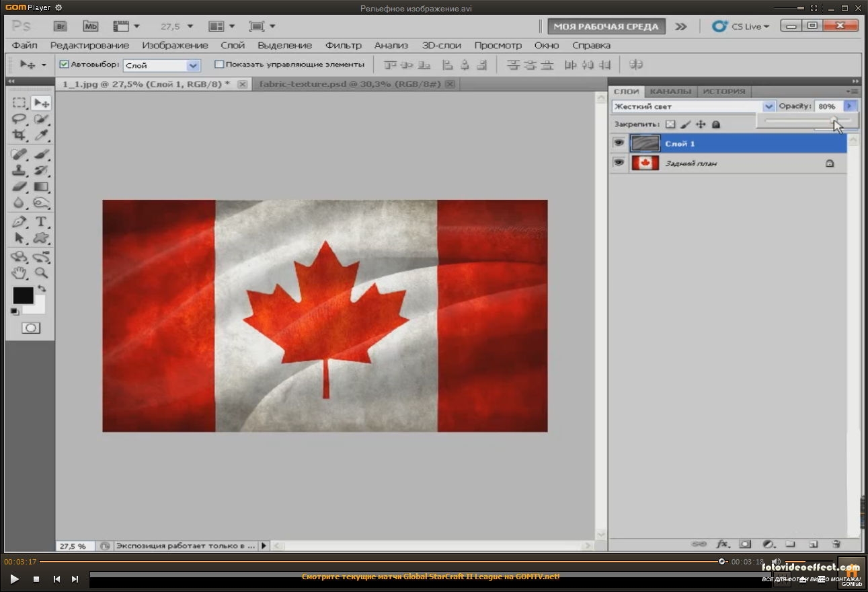Create a new layer
The width and height of the screenshot is (868, 592).
coord(813,544)
